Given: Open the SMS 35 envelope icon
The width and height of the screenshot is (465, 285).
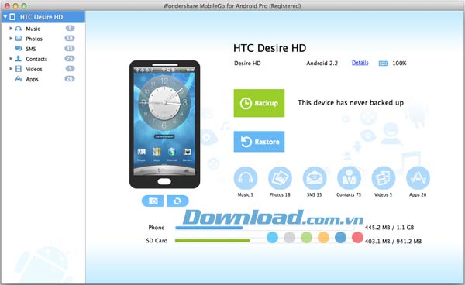Looking at the screenshot, I should click(x=315, y=178).
